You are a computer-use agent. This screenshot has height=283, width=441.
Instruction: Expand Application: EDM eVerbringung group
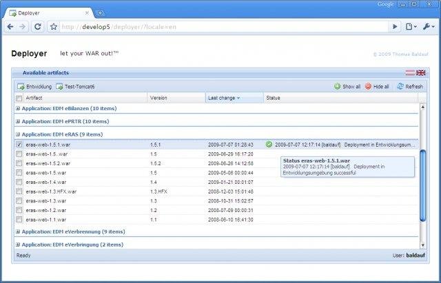pos(18,244)
